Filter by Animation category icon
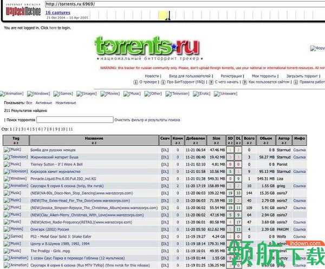Image resolution: width=325 pixels, height=269 pixels. [x=12, y=93]
